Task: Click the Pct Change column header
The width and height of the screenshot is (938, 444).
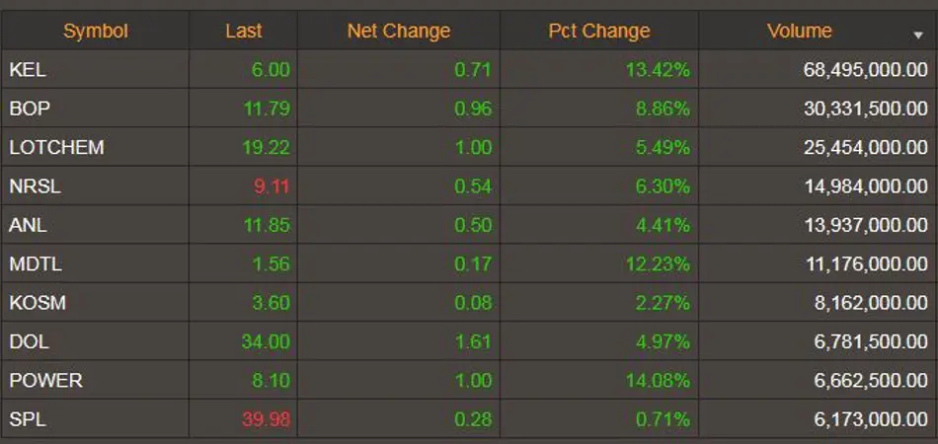Action: pyautogui.click(x=599, y=32)
